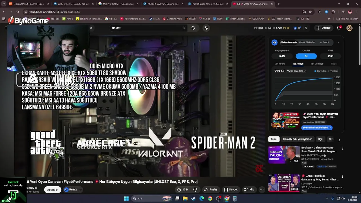This screenshot has height=203, width=361.
Task: Select the Outlier 3x pill
Action: pyautogui.click(x=306, y=56)
